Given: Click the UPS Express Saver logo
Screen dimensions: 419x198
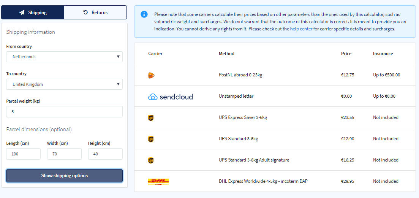Looking at the screenshot, I should (x=151, y=118).
